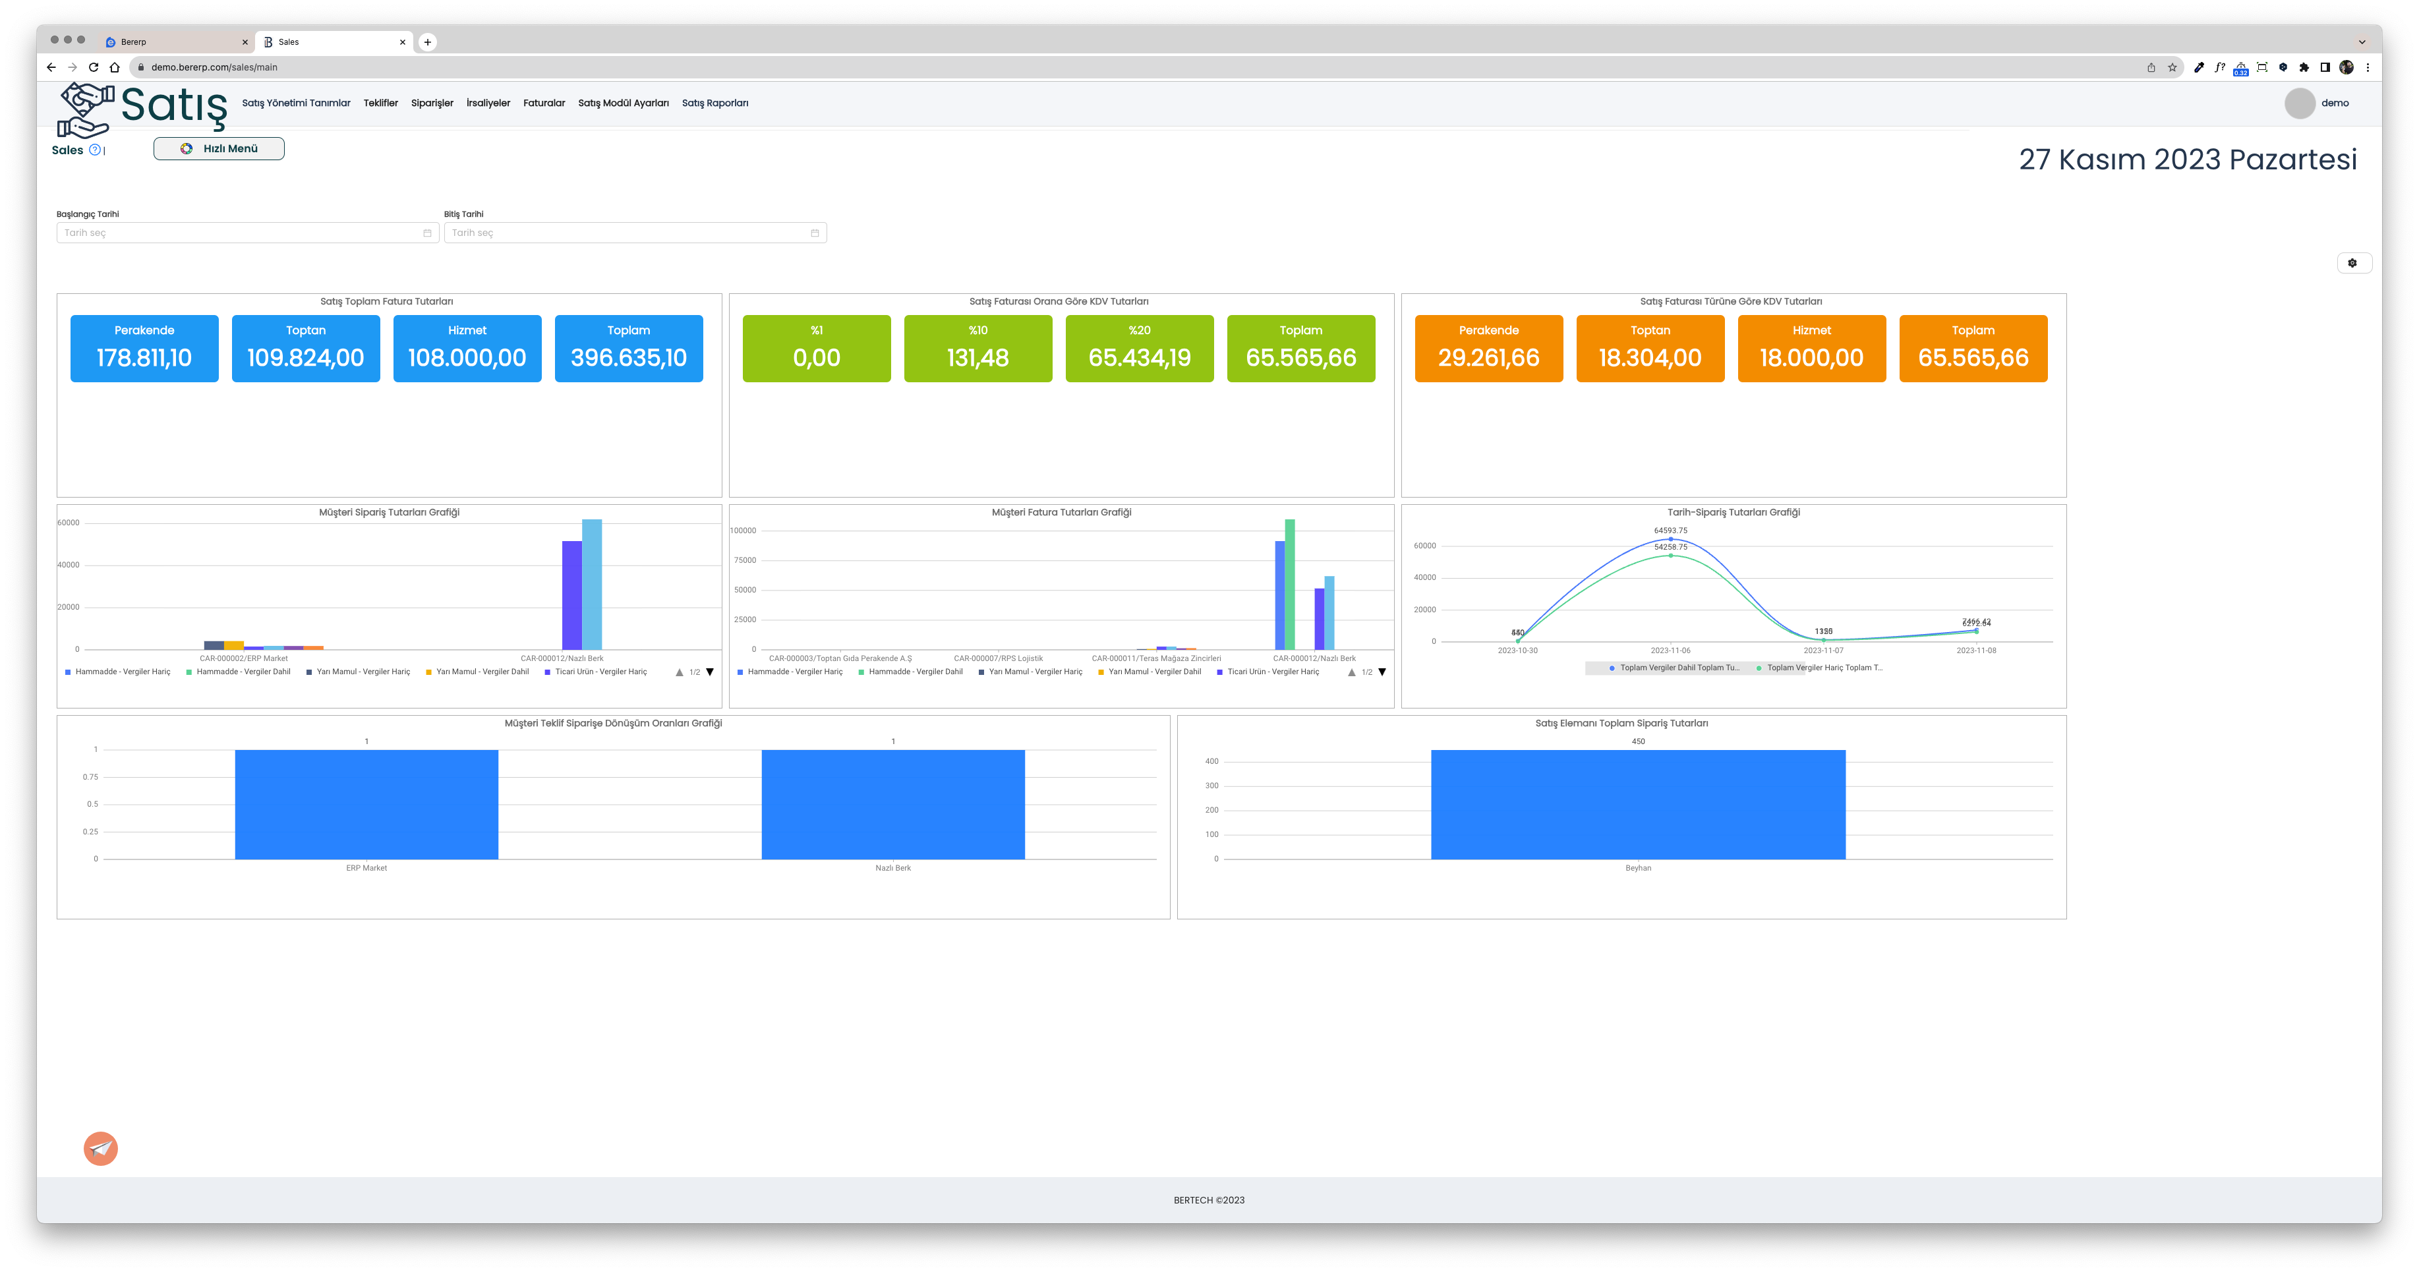Open the Faturalar menu
Image resolution: width=2419 pixels, height=1272 pixels.
(544, 103)
